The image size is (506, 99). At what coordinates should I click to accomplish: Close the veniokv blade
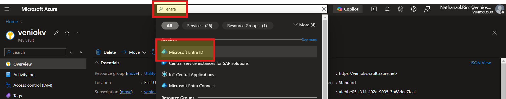coord(494,33)
